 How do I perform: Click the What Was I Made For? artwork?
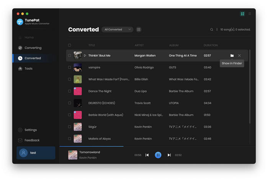click(78, 79)
